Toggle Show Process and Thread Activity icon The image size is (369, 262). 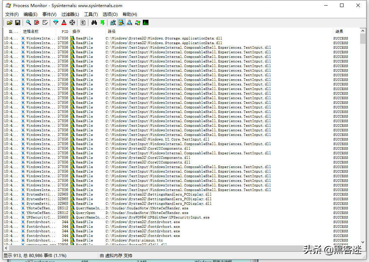tap(138, 23)
